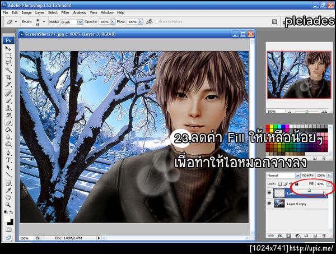Open the Analysis menu
Image resolution: width=336 pixels, height=254 pixels.
pyautogui.click(x=80, y=13)
